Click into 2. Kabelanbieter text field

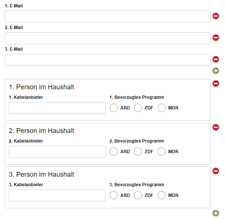57,152
